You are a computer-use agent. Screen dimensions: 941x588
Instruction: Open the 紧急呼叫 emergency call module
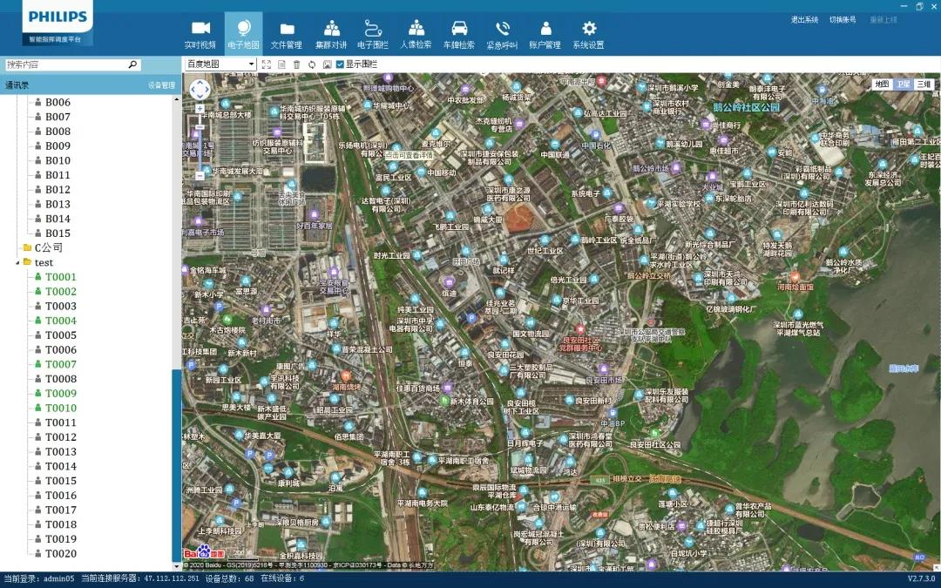502,34
